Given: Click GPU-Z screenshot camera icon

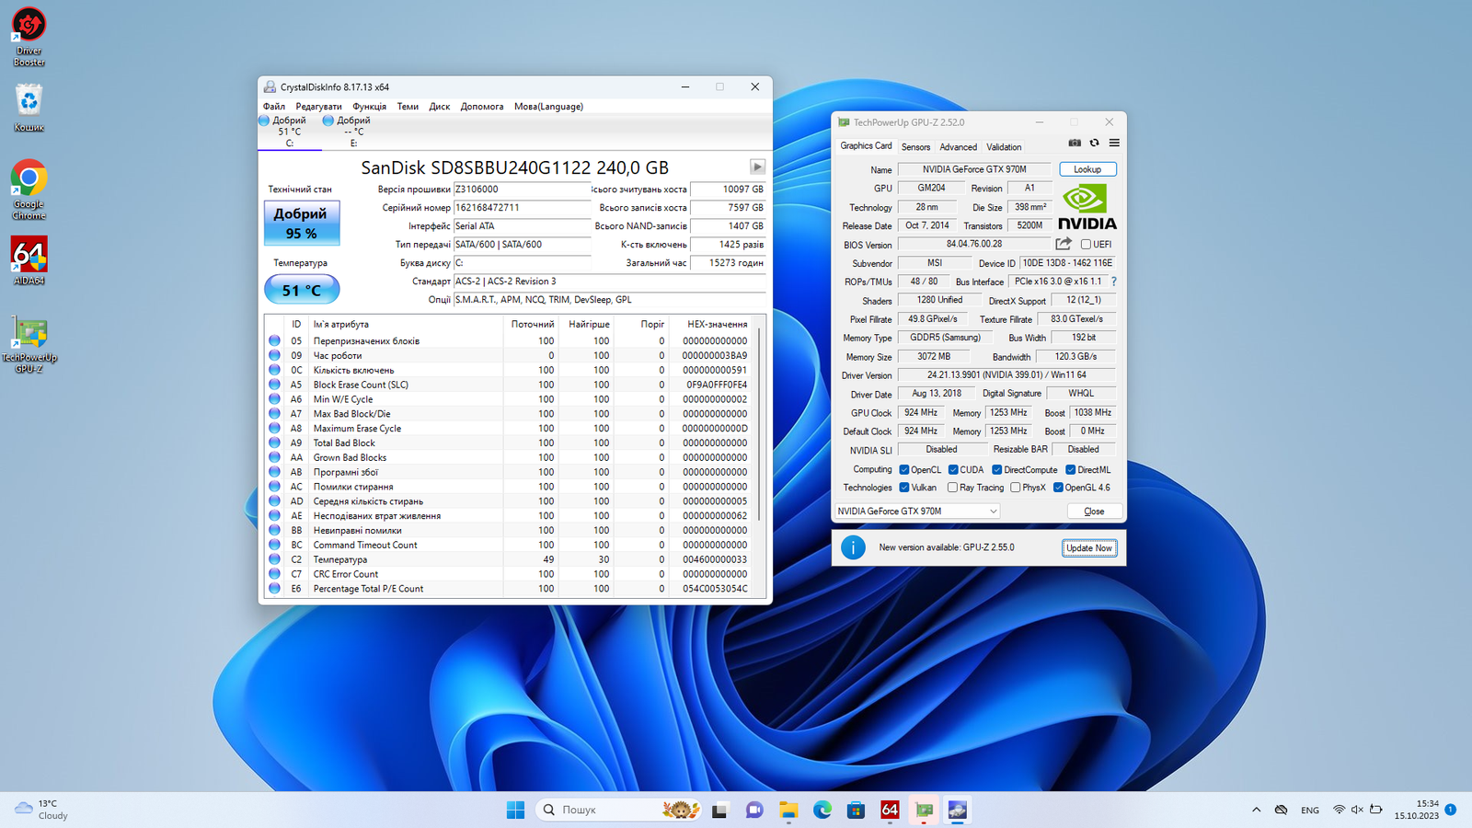Looking at the screenshot, I should point(1075,144).
